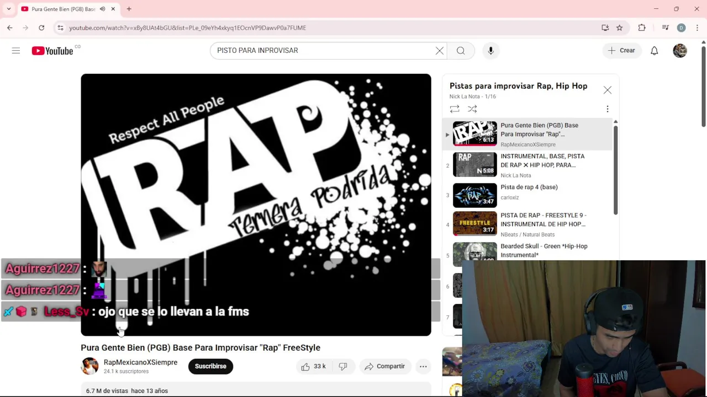
Task: Open media control icon in browser toolbar
Action: [x=666, y=28]
